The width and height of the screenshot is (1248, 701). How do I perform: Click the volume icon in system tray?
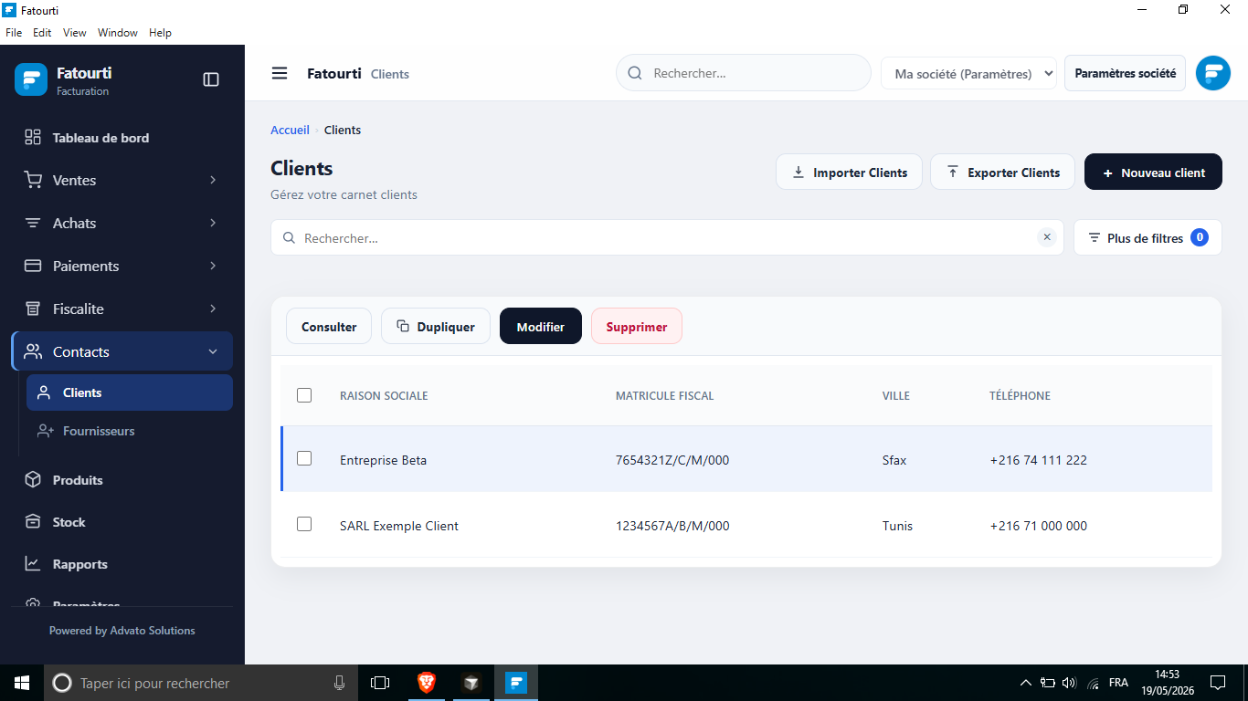click(1070, 683)
